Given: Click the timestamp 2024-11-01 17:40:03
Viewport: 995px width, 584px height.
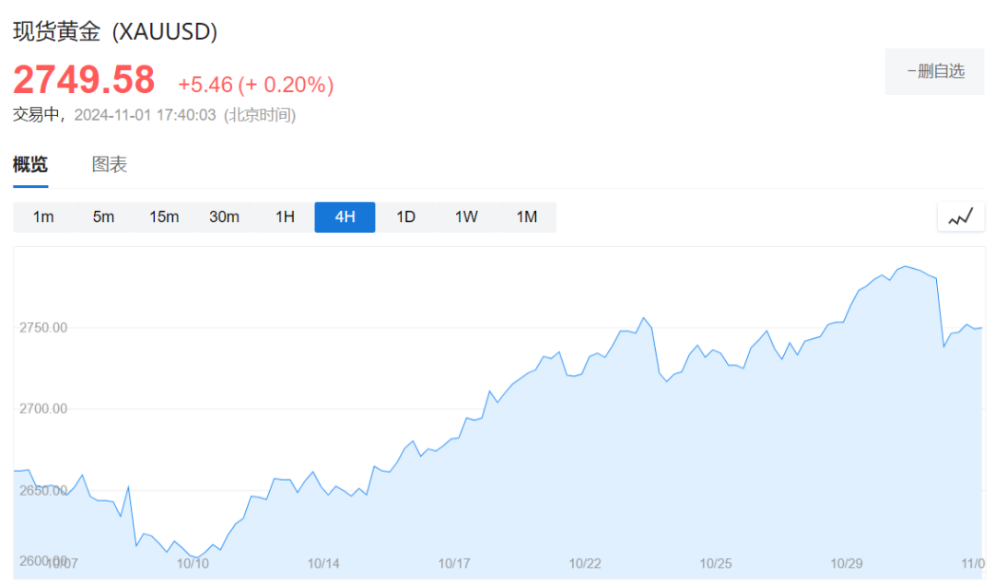Looking at the screenshot, I should coord(145,115).
